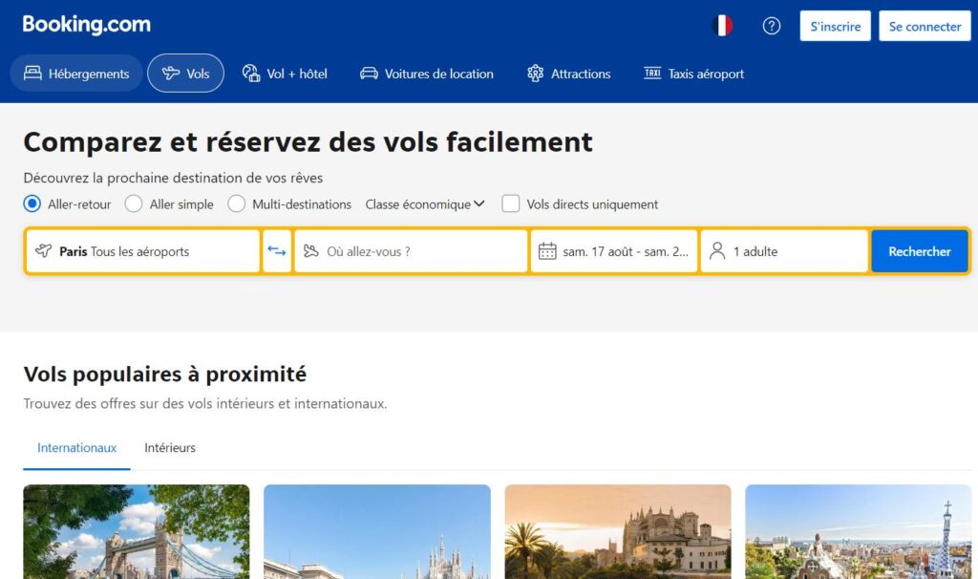The width and height of the screenshot is (978, 579).
Task: Click the calendar icon in date field
Action: click(x=547, y=251)
